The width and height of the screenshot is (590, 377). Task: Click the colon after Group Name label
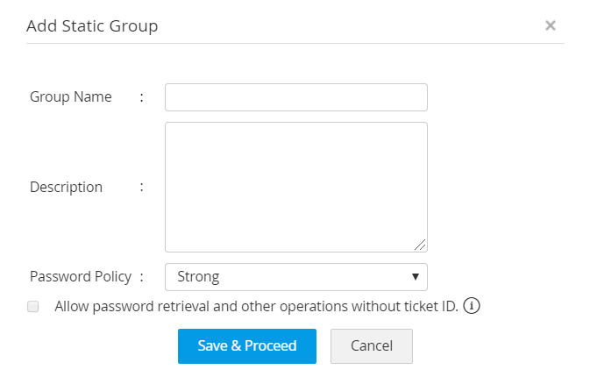(x=142, y=97)
